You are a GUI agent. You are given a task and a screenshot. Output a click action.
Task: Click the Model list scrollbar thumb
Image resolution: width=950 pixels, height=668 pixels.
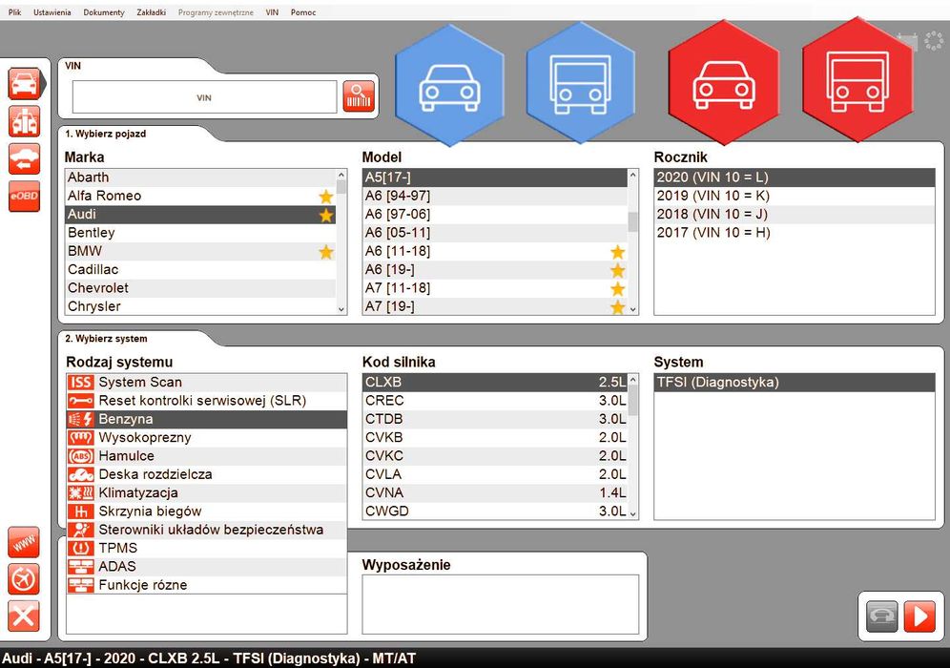pos(633,221)
